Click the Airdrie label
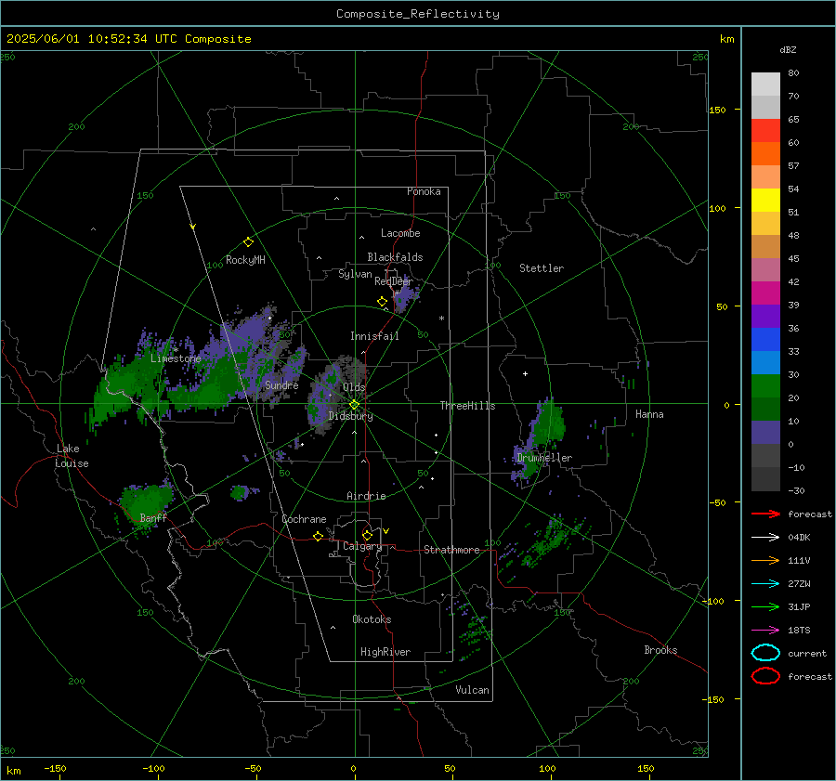836x781 pixels. click(366, 496)
